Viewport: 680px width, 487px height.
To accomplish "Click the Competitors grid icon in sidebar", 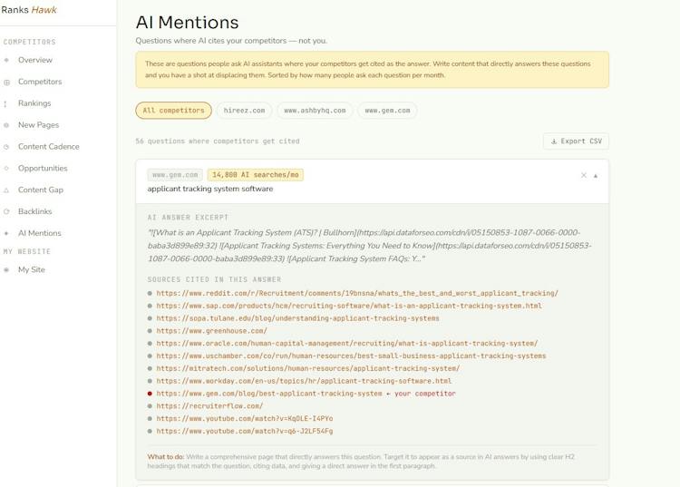I will [x=6, y=82].
